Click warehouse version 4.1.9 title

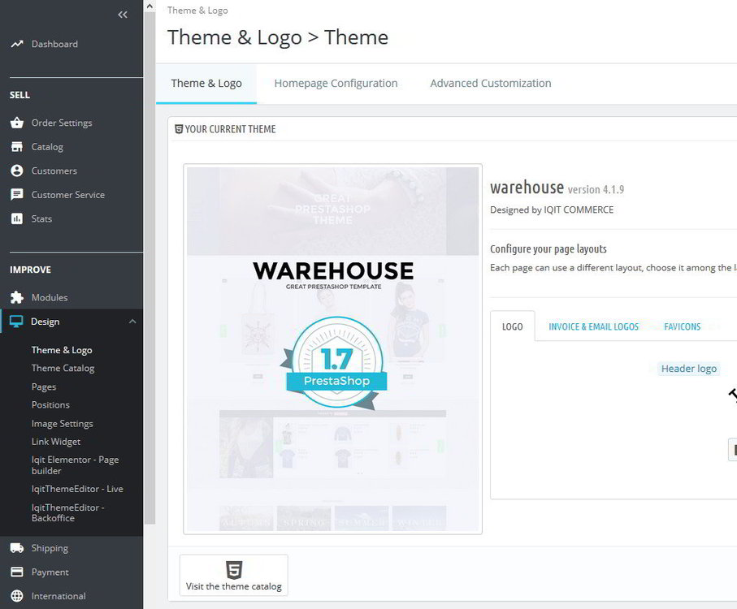pos(557,188)
